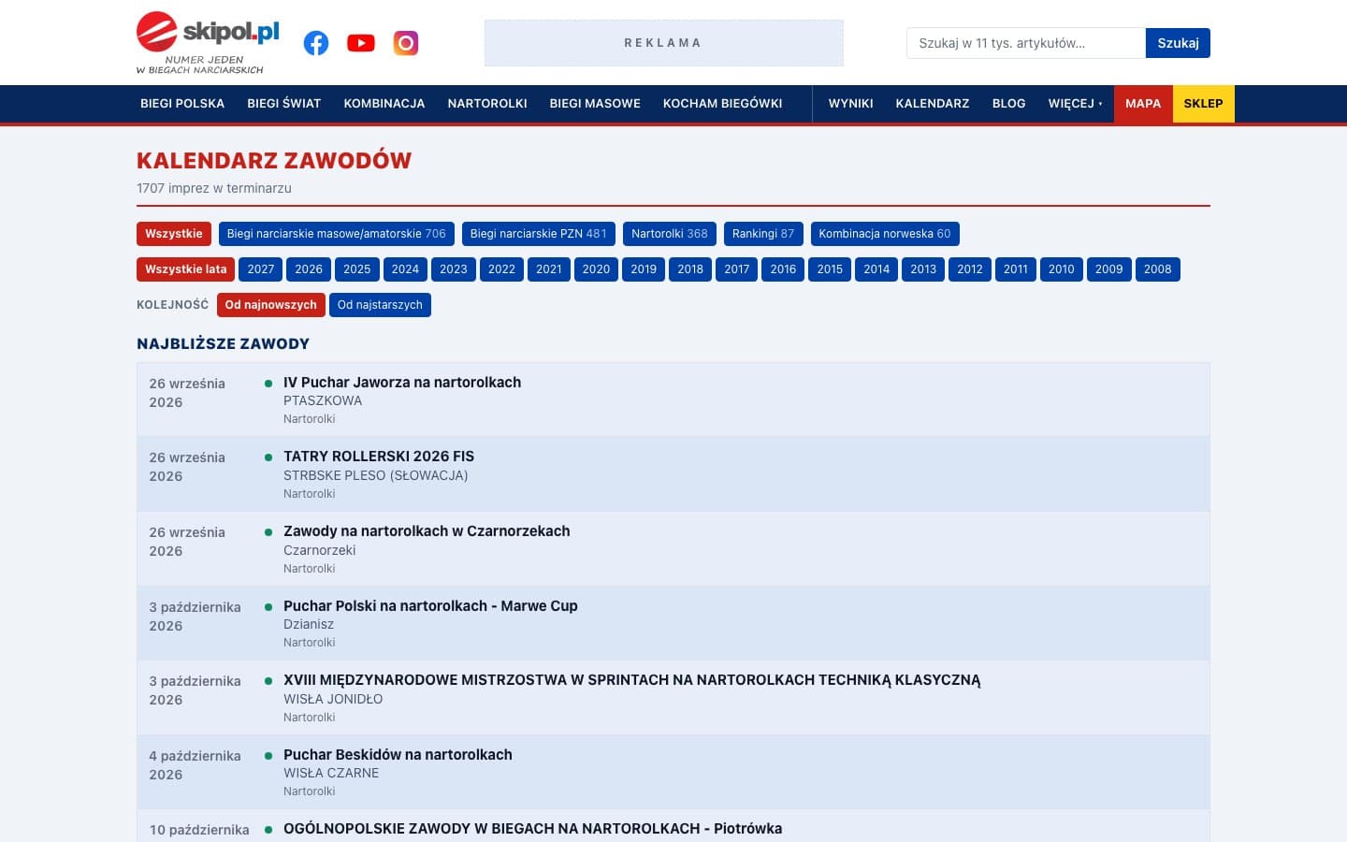This screenshot has height=842, width=1347.
Task: Open the YouTube channel icon
Action: coord(361,43)
